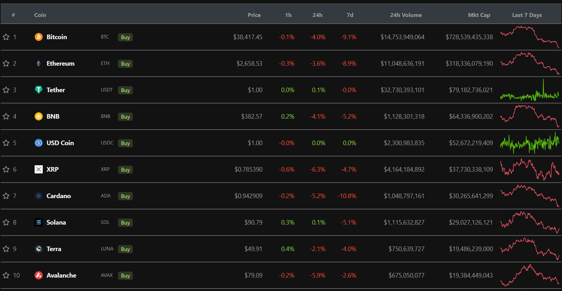562x291 pixels.
Task: Click Cardano 7d change -10.8%
Action: click(347, 196)
